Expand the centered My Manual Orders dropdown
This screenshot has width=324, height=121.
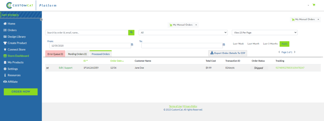(x=183, y=25)
